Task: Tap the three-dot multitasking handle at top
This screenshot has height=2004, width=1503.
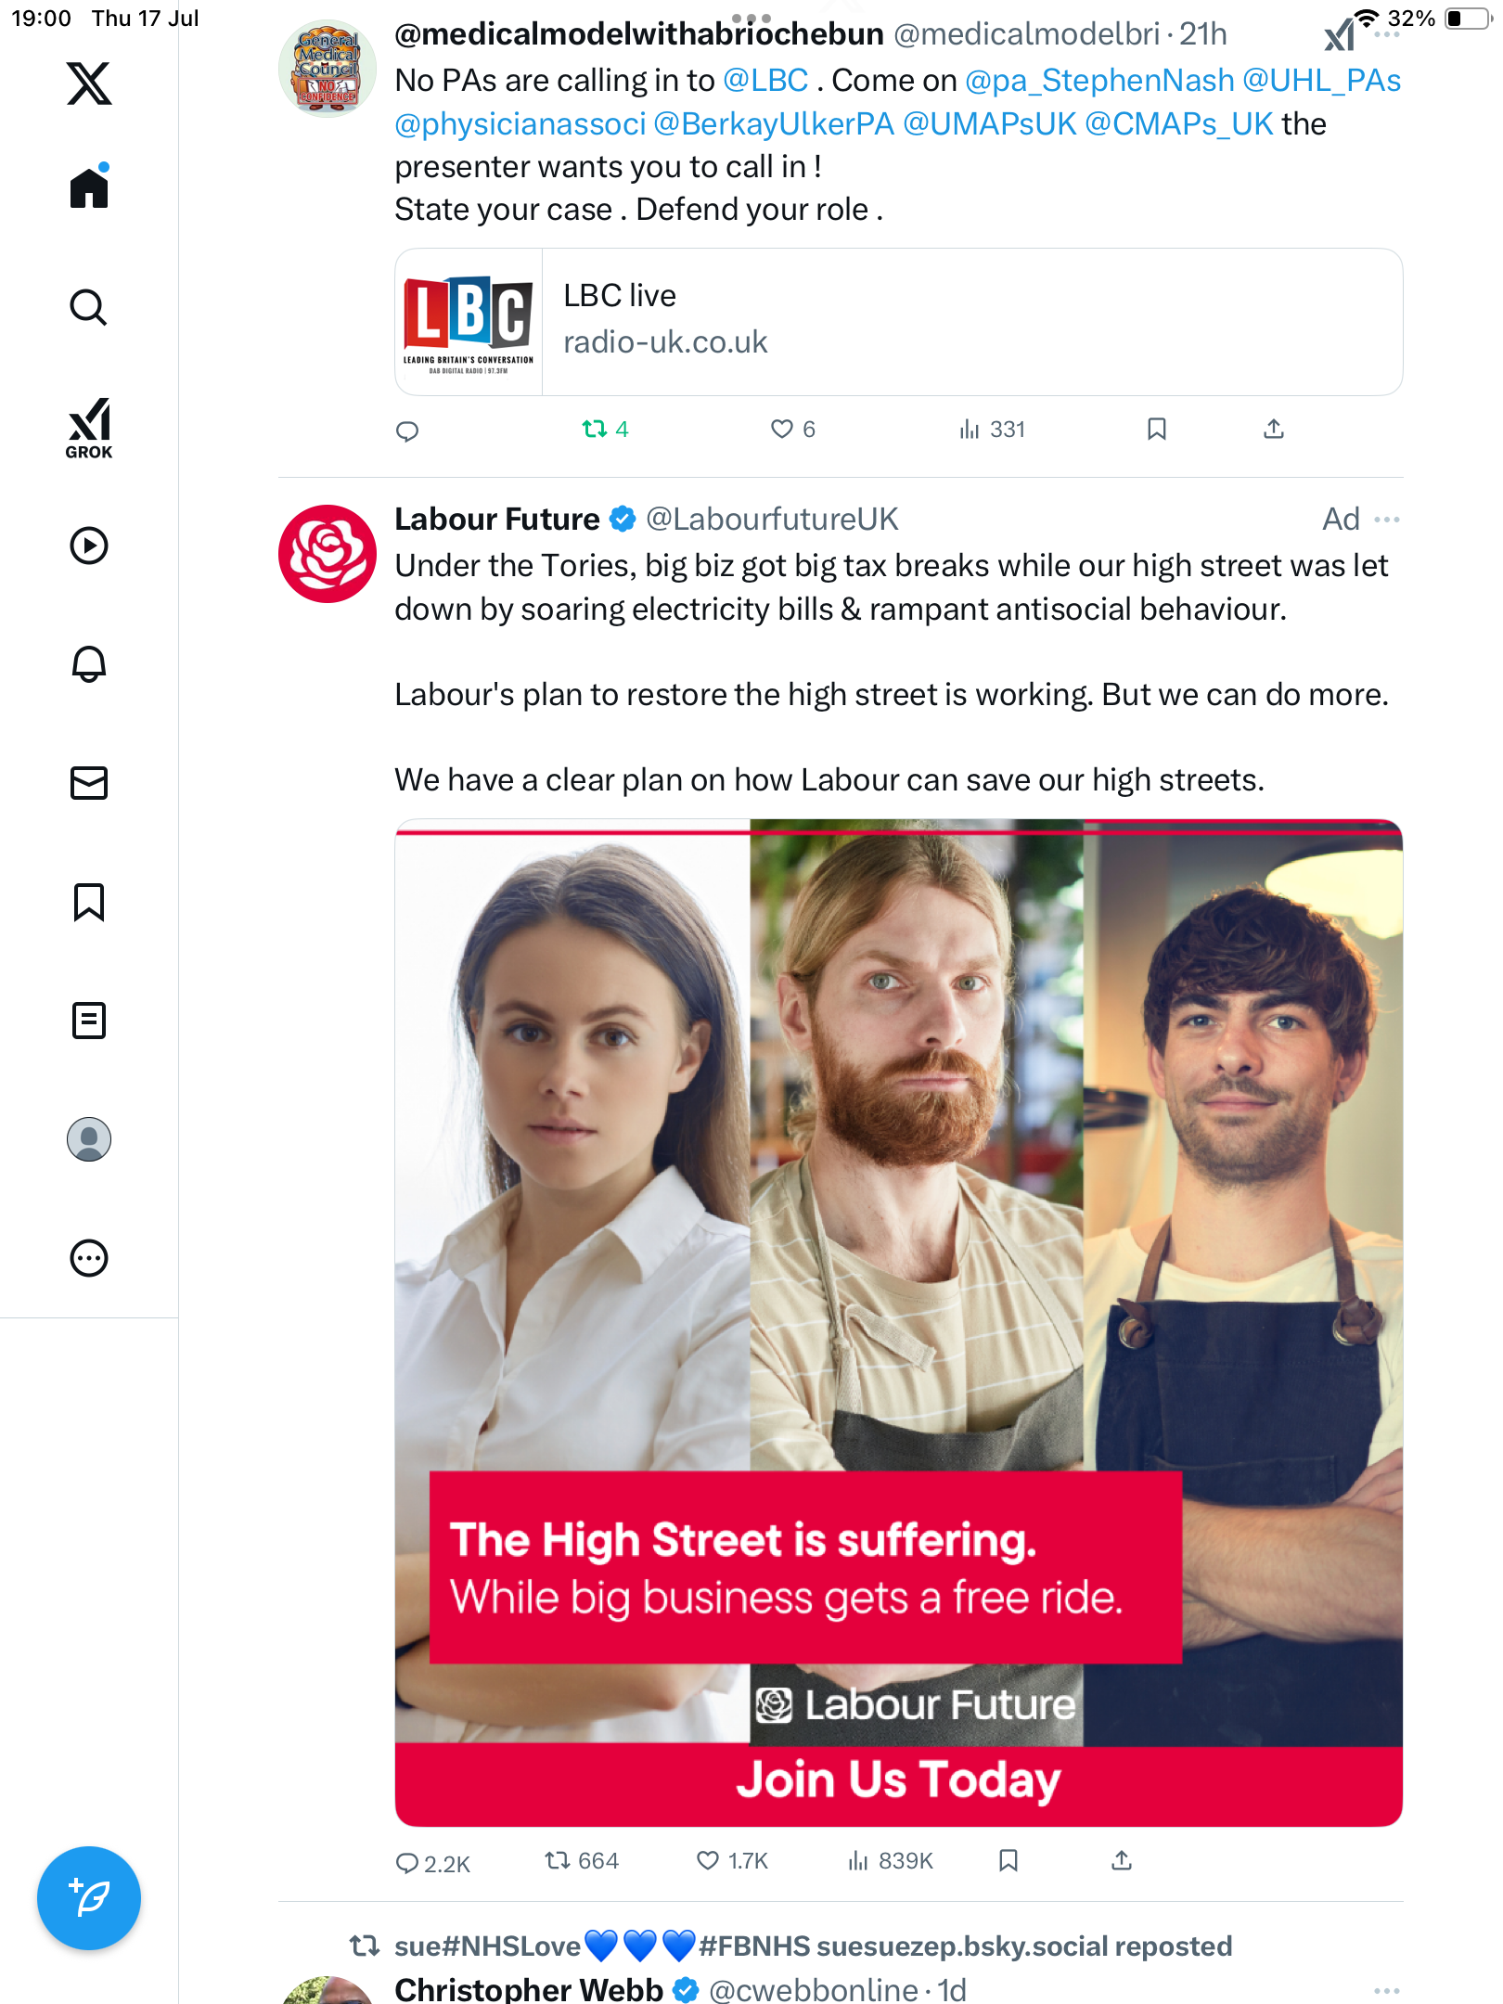Action: click(x=751, y=18)
